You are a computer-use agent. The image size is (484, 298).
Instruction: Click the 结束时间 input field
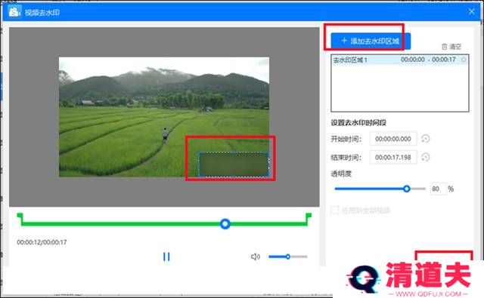coord(393,158)
